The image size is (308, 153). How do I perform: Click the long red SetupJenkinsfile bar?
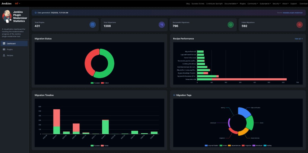[249, 79]
